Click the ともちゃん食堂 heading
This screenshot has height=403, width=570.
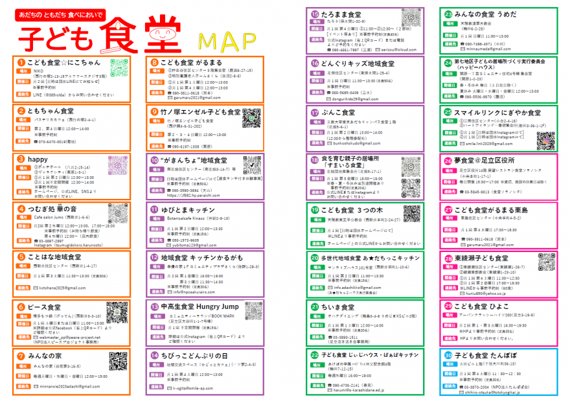click(51, 111)
